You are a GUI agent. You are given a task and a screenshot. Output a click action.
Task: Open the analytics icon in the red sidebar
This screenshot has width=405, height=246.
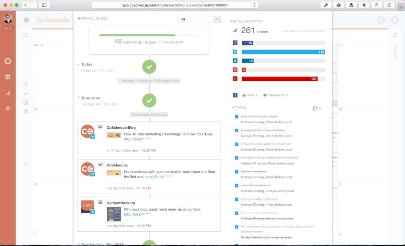8,93
